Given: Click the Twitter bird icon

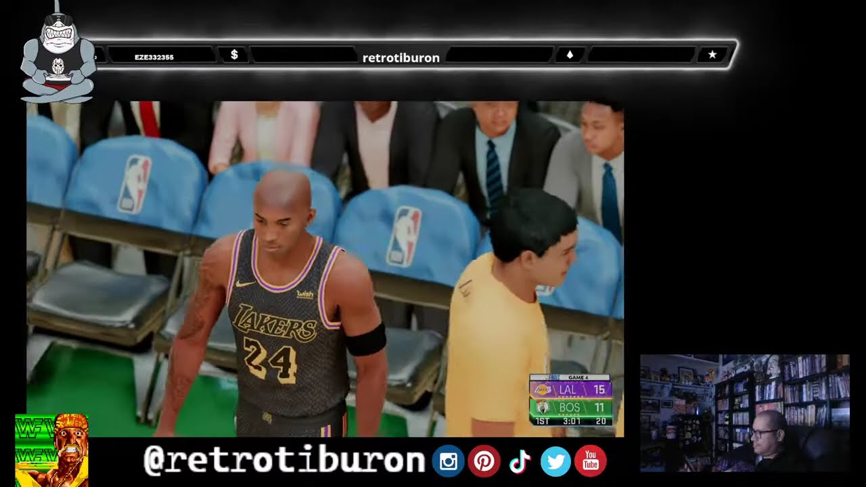Looking at the screenshot, I should pyautogui.click(x=555, y=461).
